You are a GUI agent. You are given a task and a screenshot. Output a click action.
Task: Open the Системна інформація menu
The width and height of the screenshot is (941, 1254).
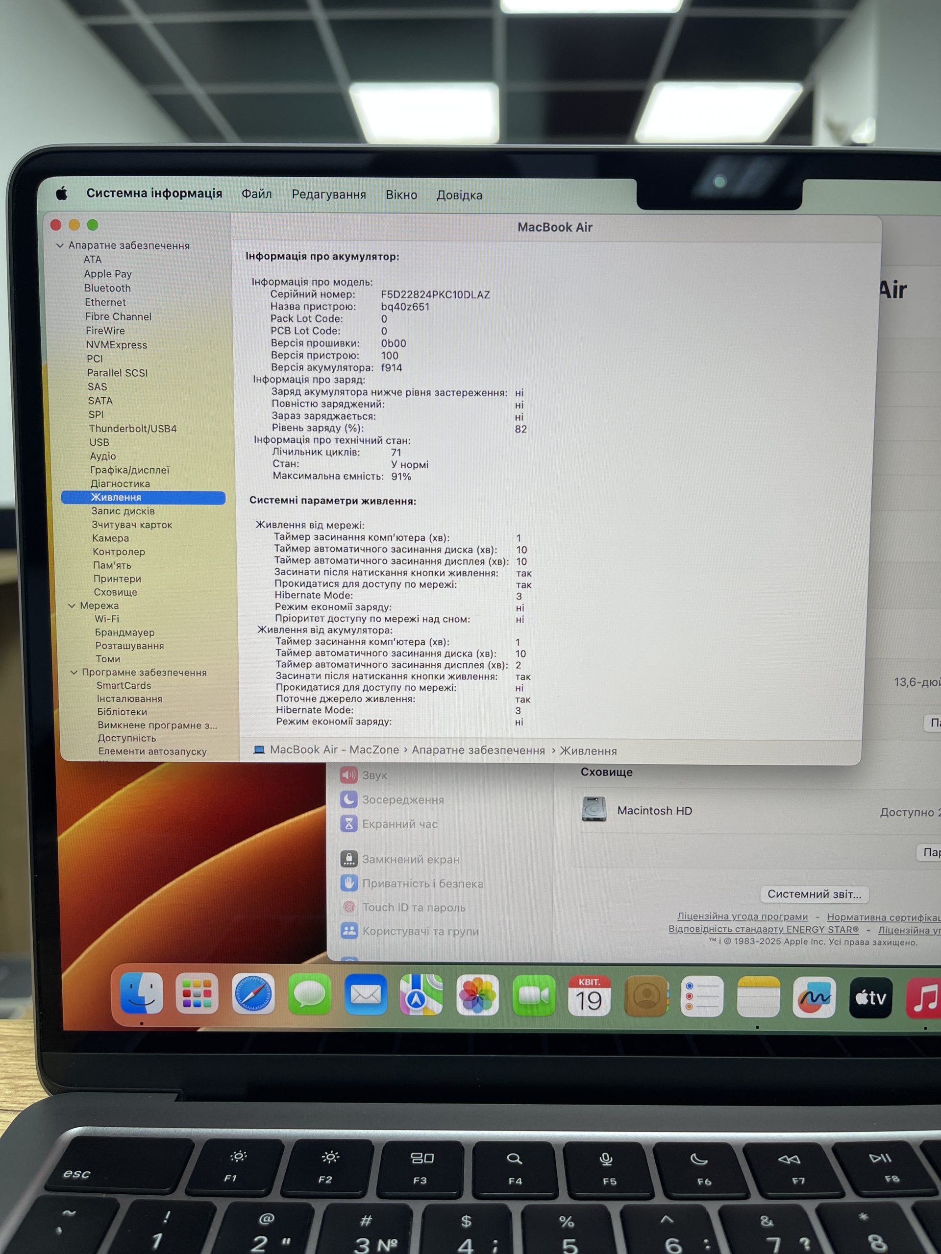[154, 193]
